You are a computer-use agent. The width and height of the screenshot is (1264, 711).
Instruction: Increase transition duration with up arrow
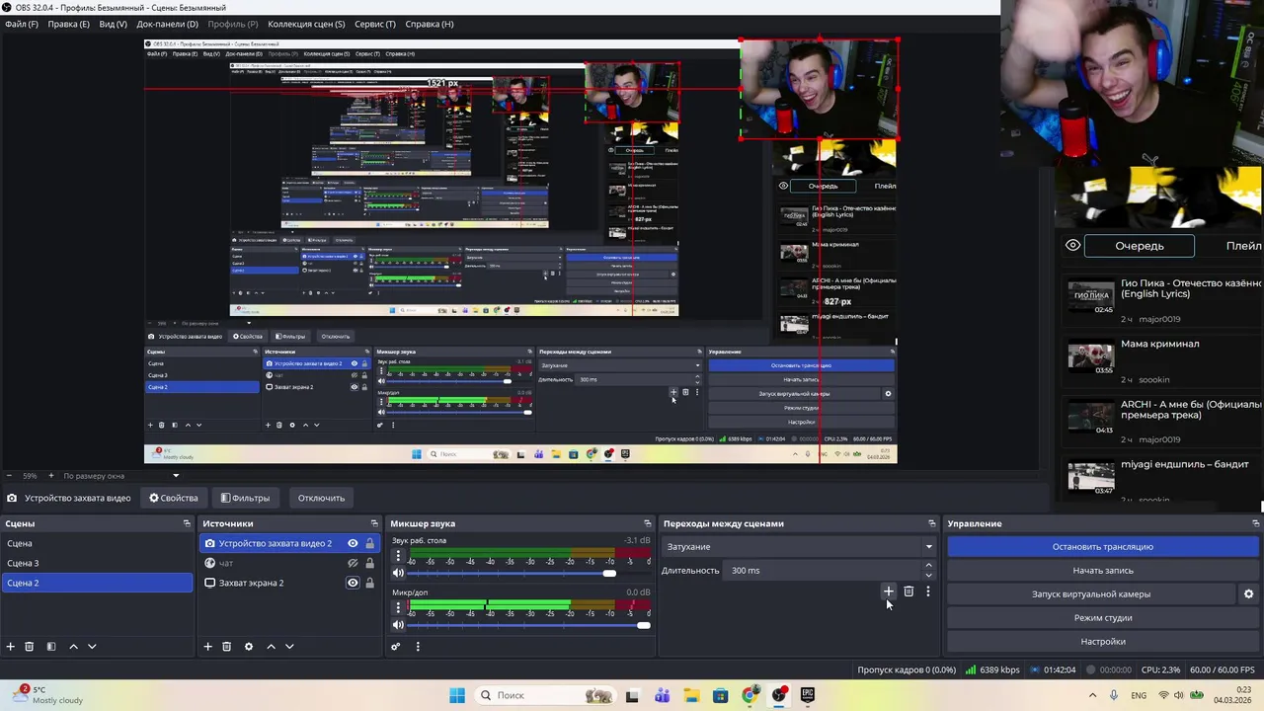point(928,566)
